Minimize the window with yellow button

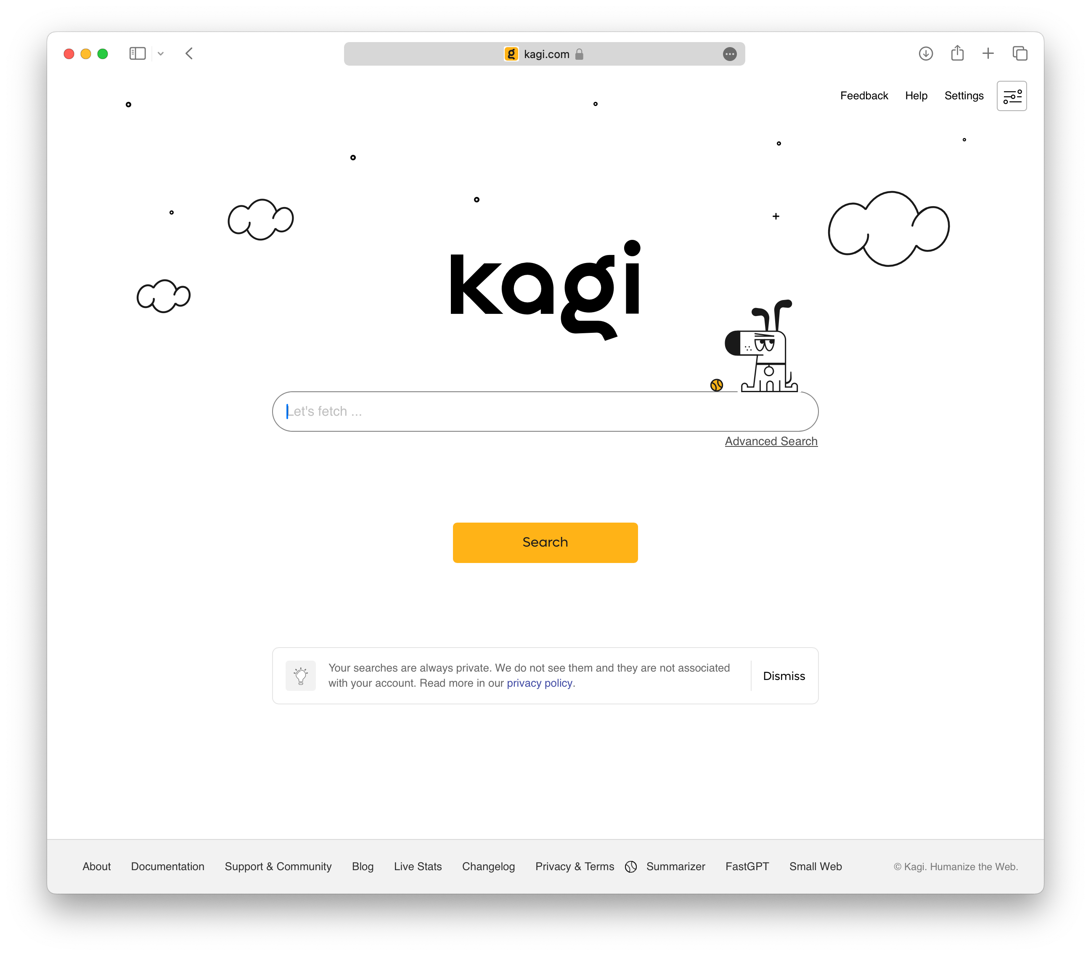click(x=86, y=54)
